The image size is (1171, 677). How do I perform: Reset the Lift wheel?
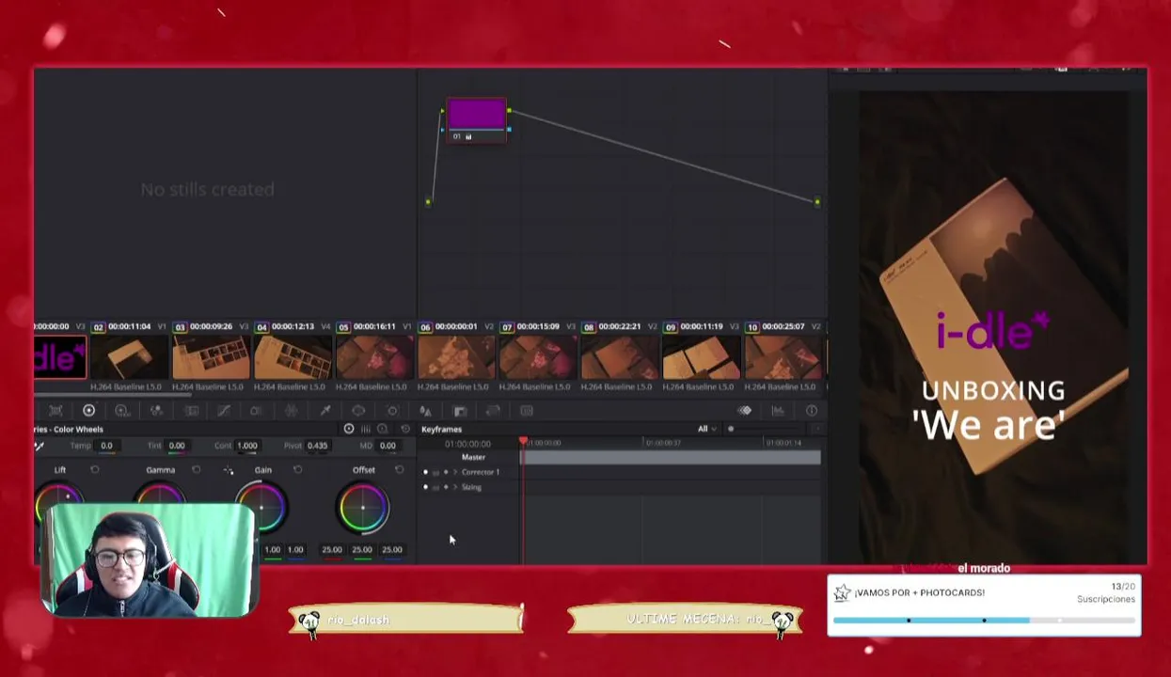point(95,469)
